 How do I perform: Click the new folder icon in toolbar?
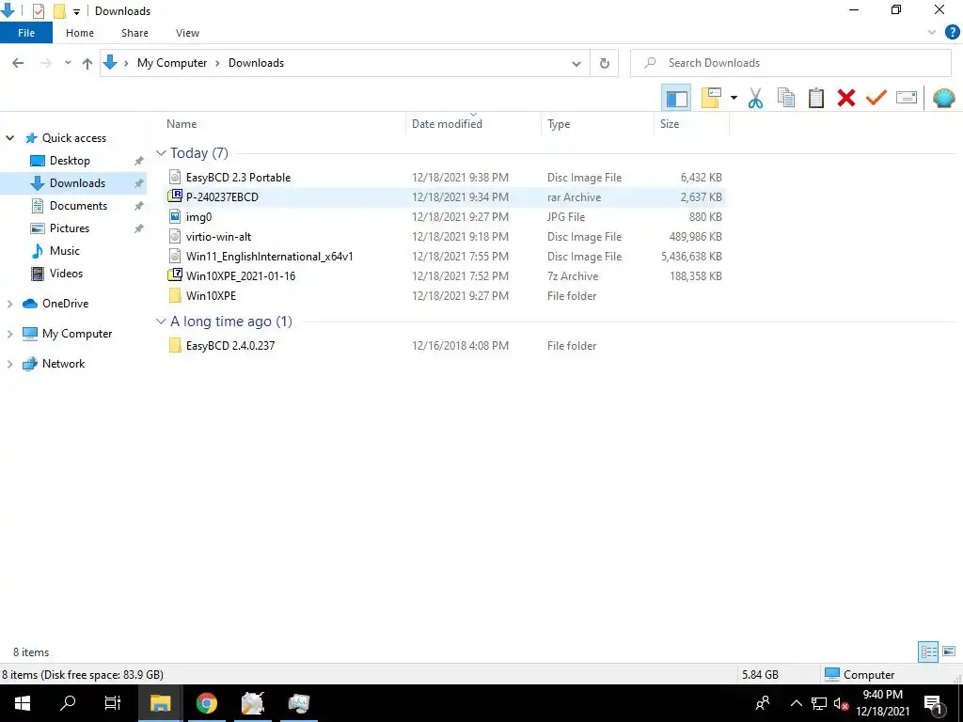711,98
